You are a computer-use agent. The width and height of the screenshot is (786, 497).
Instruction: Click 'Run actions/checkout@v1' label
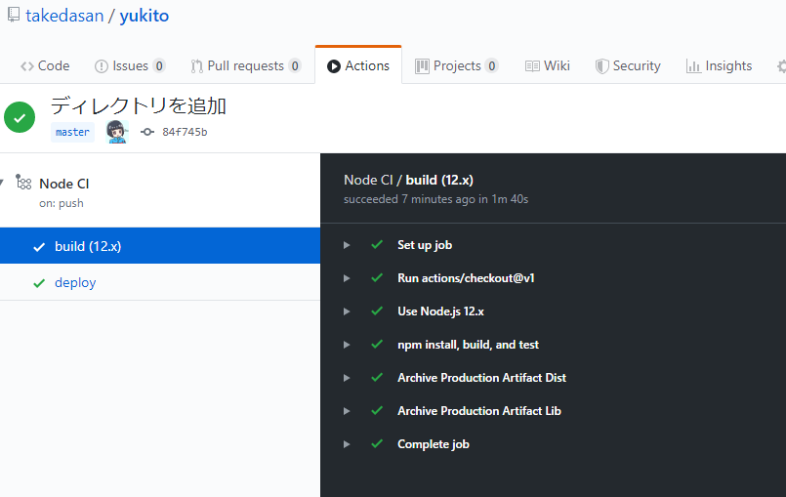pos(466,278)
